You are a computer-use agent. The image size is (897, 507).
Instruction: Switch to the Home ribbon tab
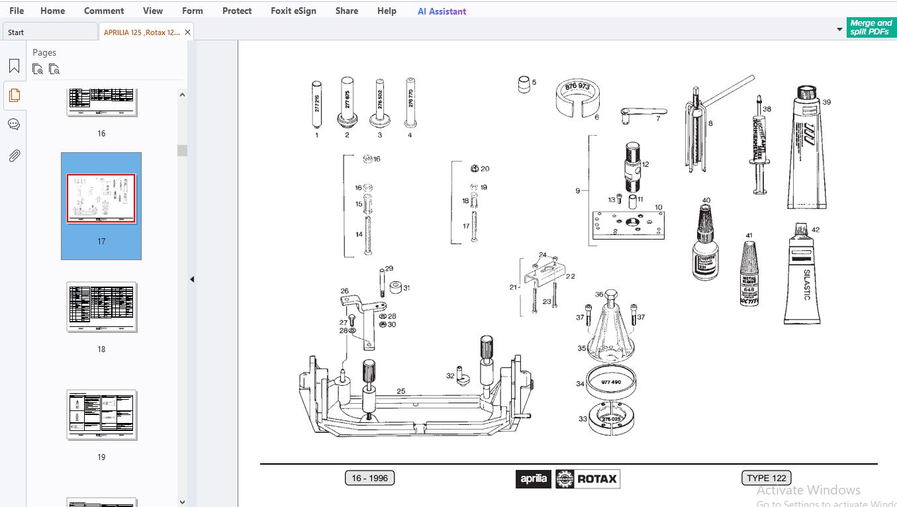[52, 11]
